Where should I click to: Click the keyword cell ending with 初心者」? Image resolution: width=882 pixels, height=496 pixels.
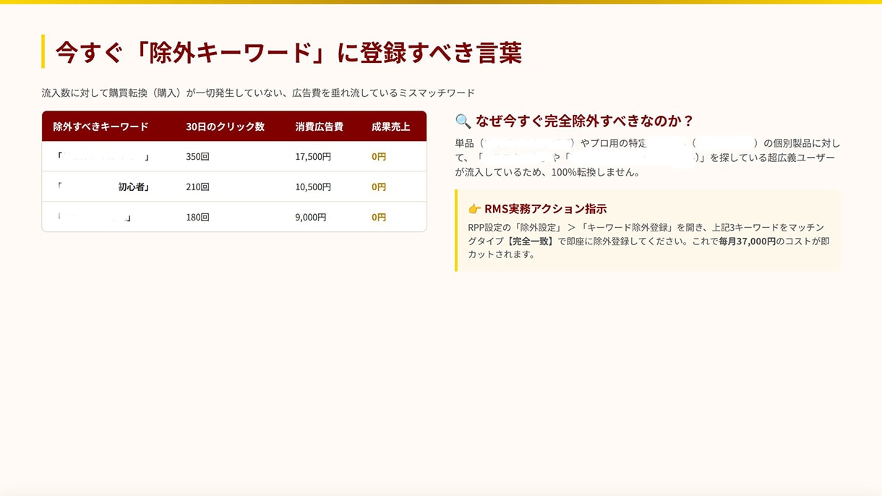103,187
